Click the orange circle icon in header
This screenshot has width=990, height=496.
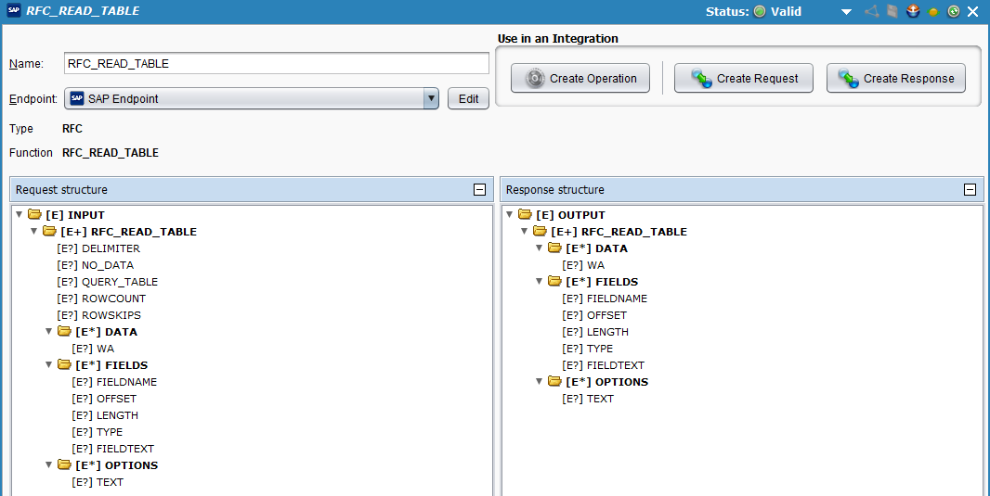point(933,12)
